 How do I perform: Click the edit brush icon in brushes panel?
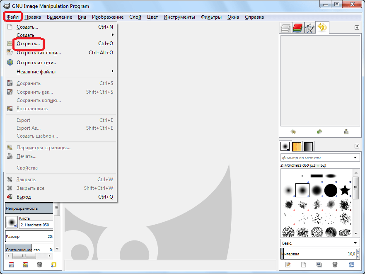pos(288,264)
